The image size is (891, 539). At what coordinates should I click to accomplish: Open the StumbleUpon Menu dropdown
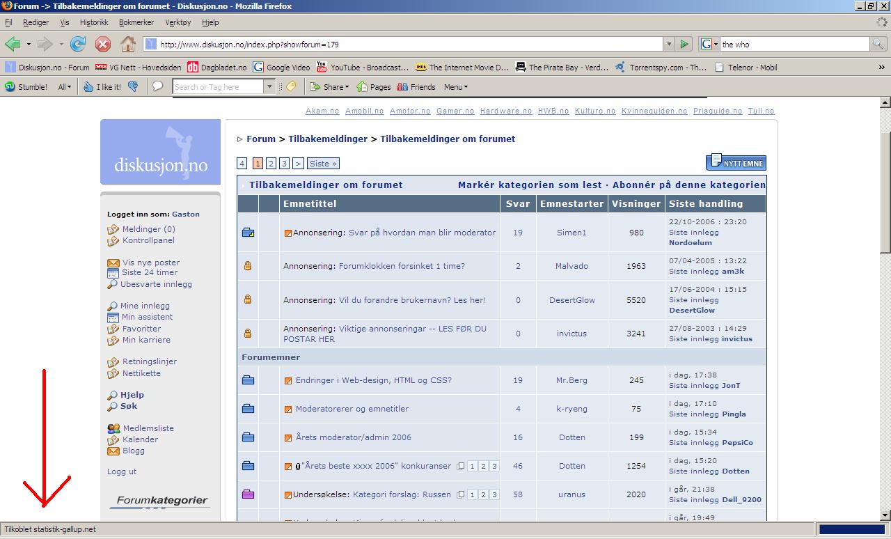pyautogui.click(x=456, y=87)
